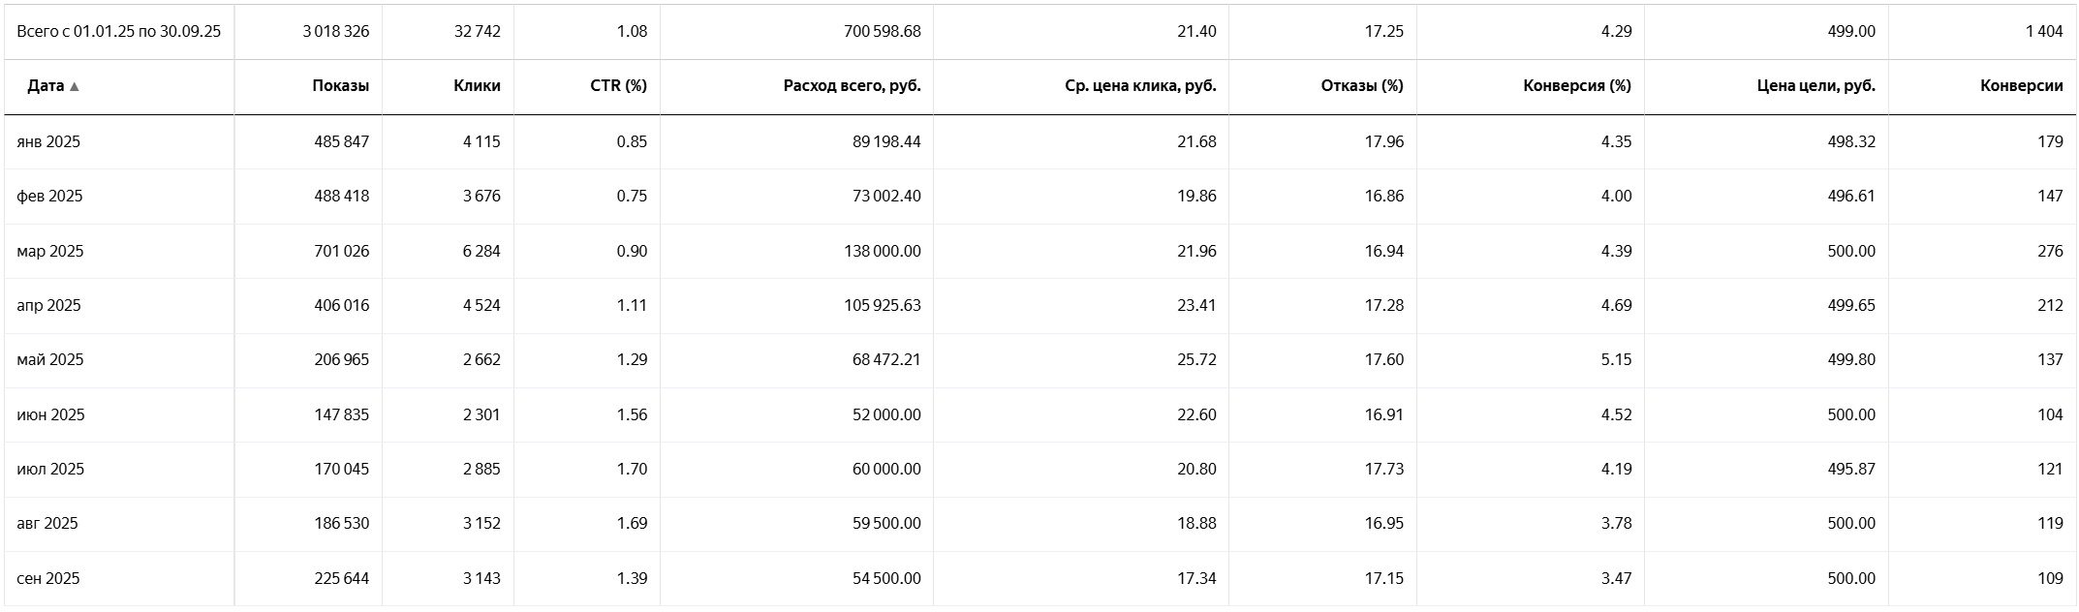The image size is (2079, 612).
Task: Select the фев 2025 date cell
Action: (49, 196)
